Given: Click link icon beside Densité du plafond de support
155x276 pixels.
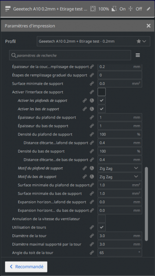Looking at the screenshot, I should (x=92, y=134).
